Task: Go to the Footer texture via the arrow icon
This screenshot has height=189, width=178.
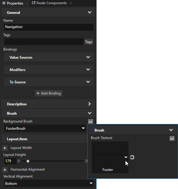Action: pyautogui.click(x=132, y=157)
